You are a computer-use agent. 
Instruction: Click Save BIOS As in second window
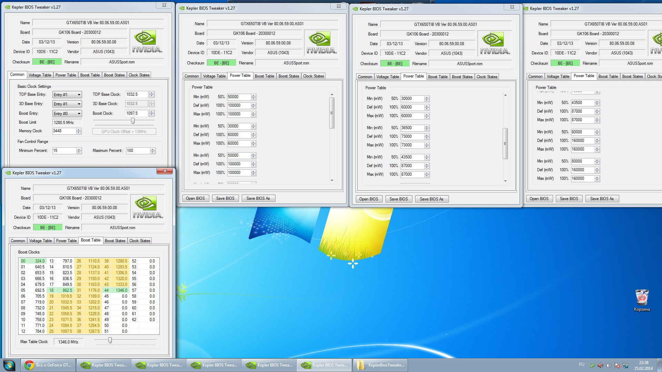258,198
